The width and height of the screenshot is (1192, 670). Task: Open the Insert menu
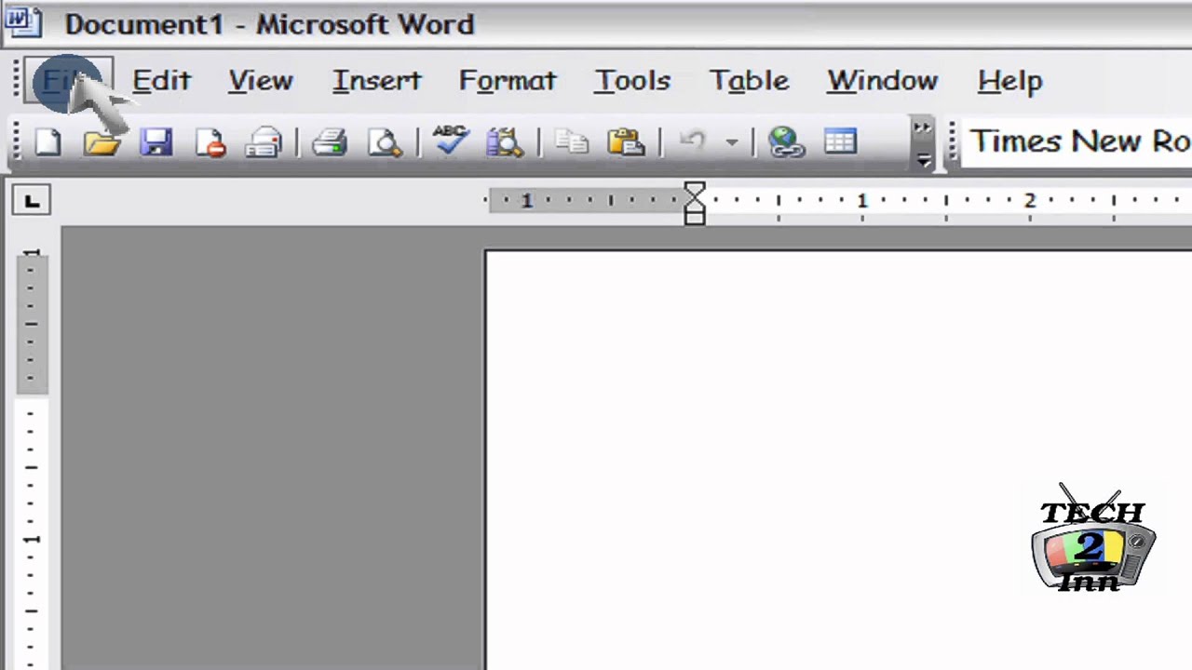(x=376, y=81)
